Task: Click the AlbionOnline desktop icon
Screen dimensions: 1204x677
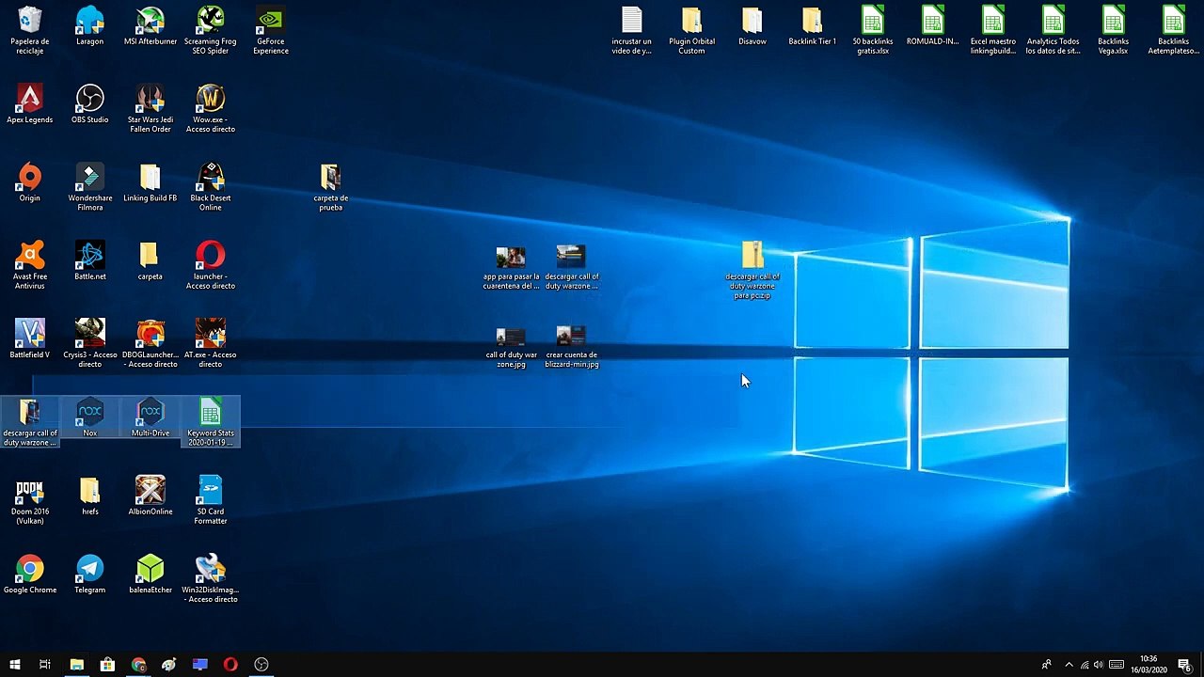Action: point(150,496)
